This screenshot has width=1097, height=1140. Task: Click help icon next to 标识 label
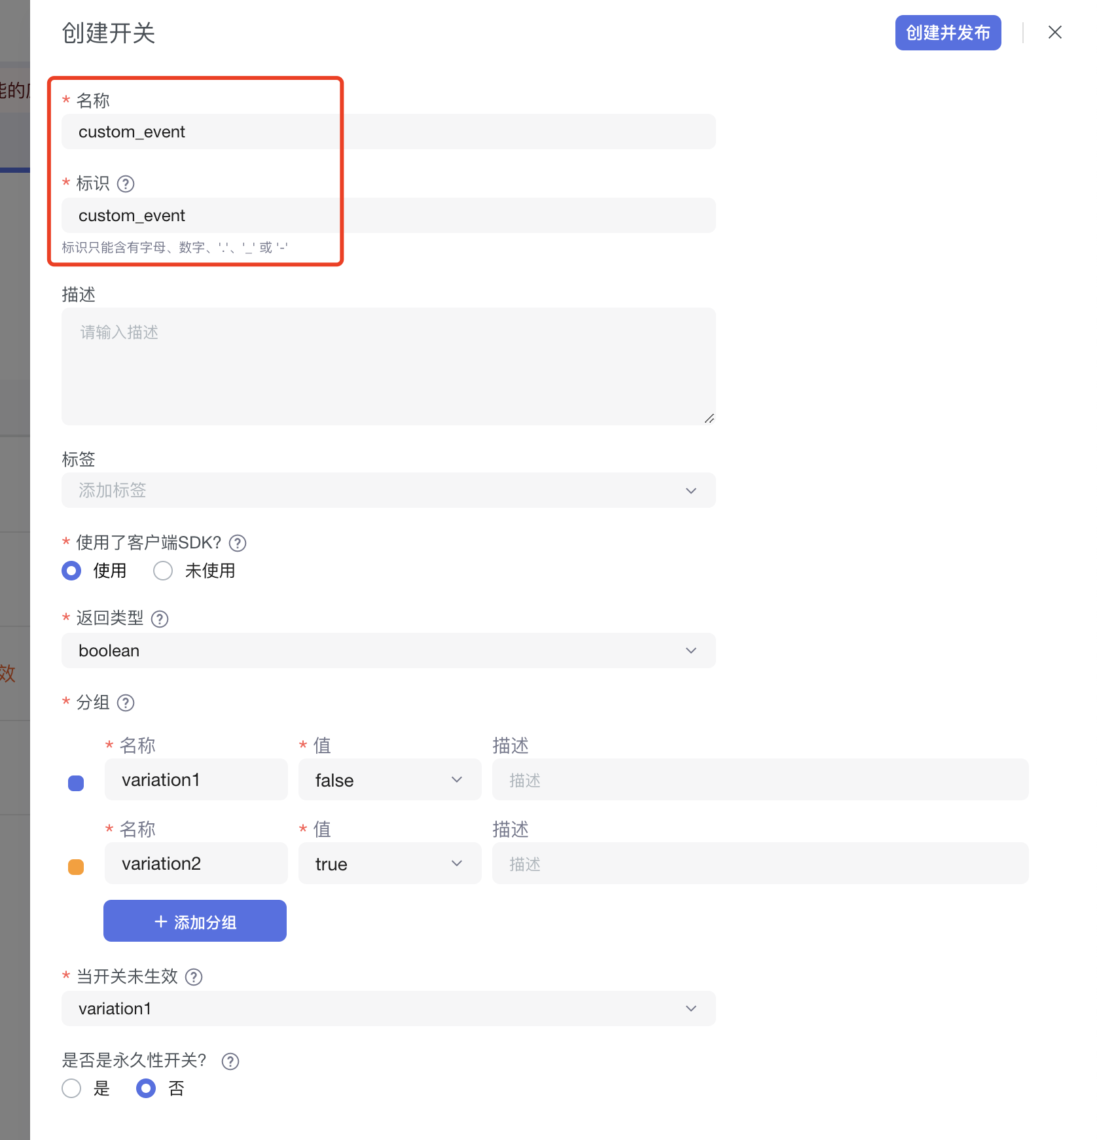[126, 184]
